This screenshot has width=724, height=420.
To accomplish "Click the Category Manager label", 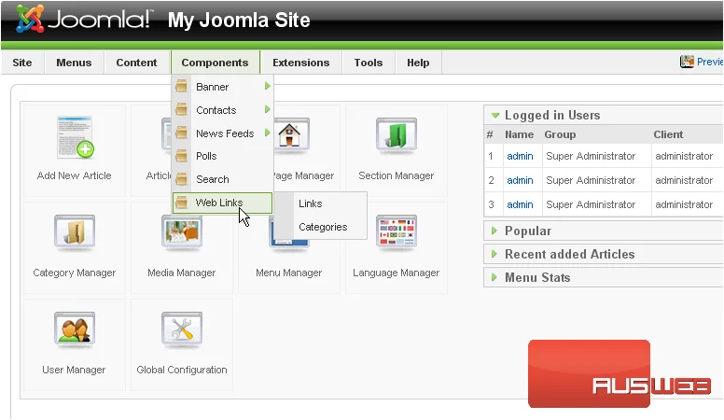I will pos(75,273).
